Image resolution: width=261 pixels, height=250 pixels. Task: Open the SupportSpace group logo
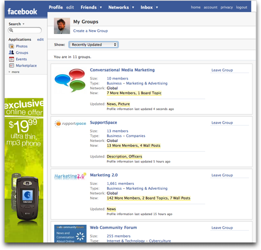pos(70,124)
